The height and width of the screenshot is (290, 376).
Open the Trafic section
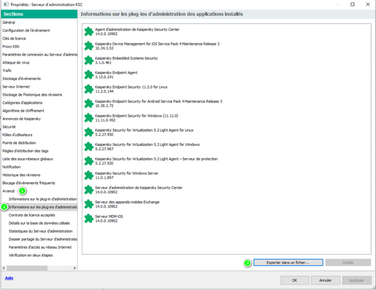click(x=7, y=70)
